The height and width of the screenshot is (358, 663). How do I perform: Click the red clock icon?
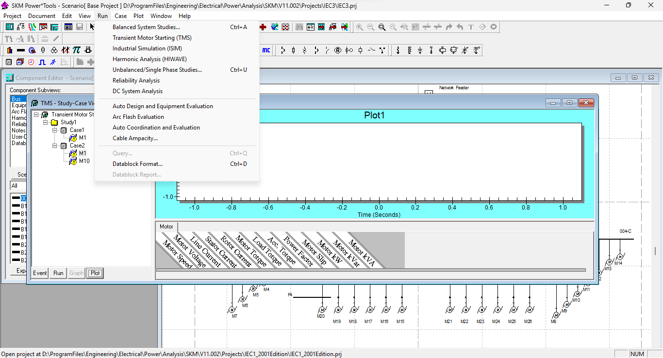[x=31, y=62]
